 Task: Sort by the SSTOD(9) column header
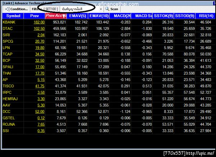coord(185,16)
